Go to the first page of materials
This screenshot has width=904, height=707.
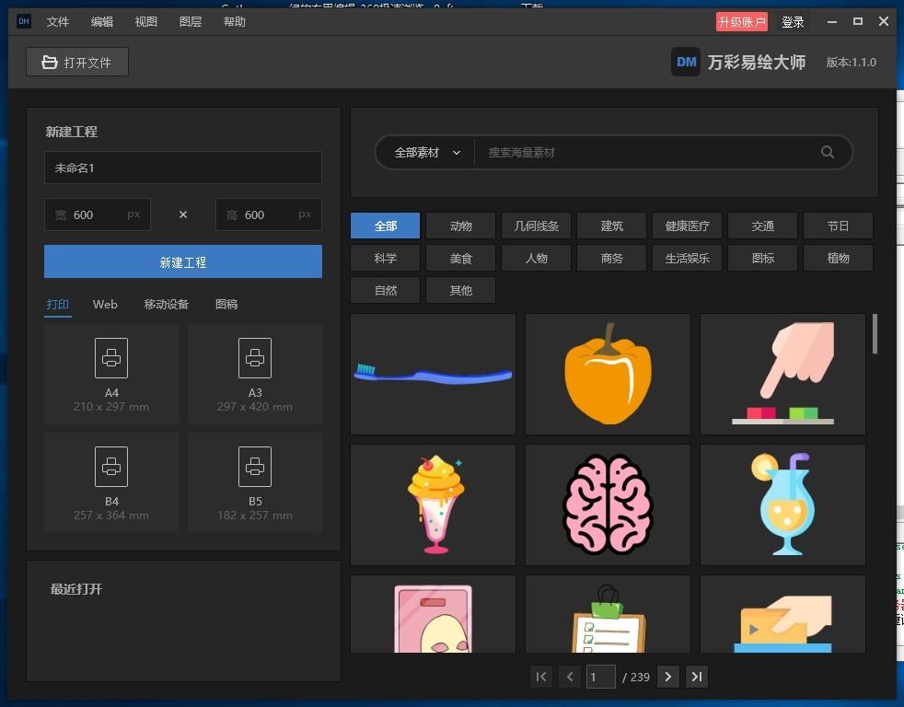(x=540, y=677)
